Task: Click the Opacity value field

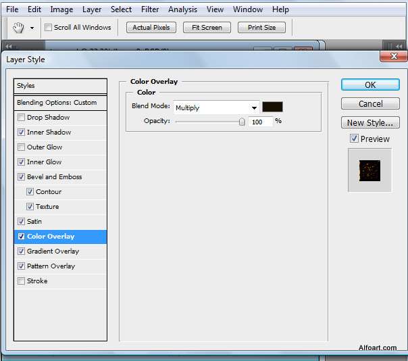Action: point(261,122)
